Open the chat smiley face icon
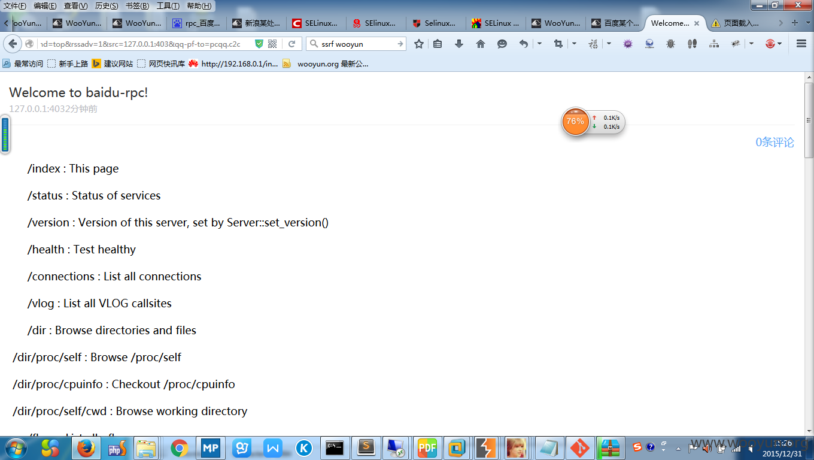The height and width of the screenshot is (460, 814). [502, 44]
